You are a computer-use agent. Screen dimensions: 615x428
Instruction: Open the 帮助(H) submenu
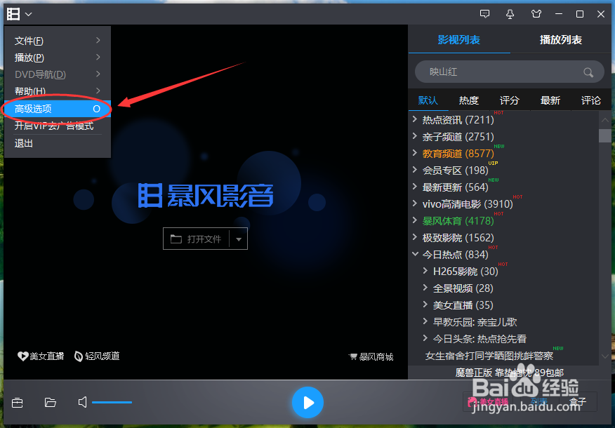tap(58, 91)
